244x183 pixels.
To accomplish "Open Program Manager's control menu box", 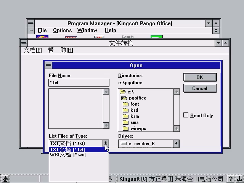I will (31, 23).
